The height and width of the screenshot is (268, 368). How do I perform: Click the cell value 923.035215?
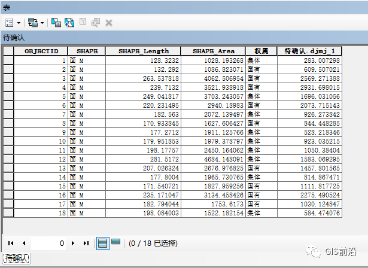pos(322,141)
